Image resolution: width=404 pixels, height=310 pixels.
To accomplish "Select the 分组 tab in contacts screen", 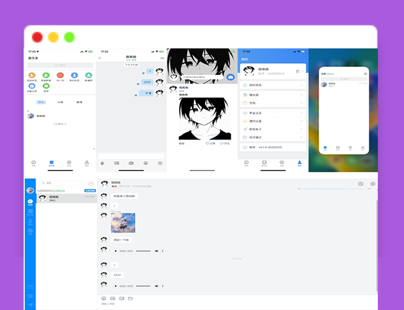I will click(60, 102).
